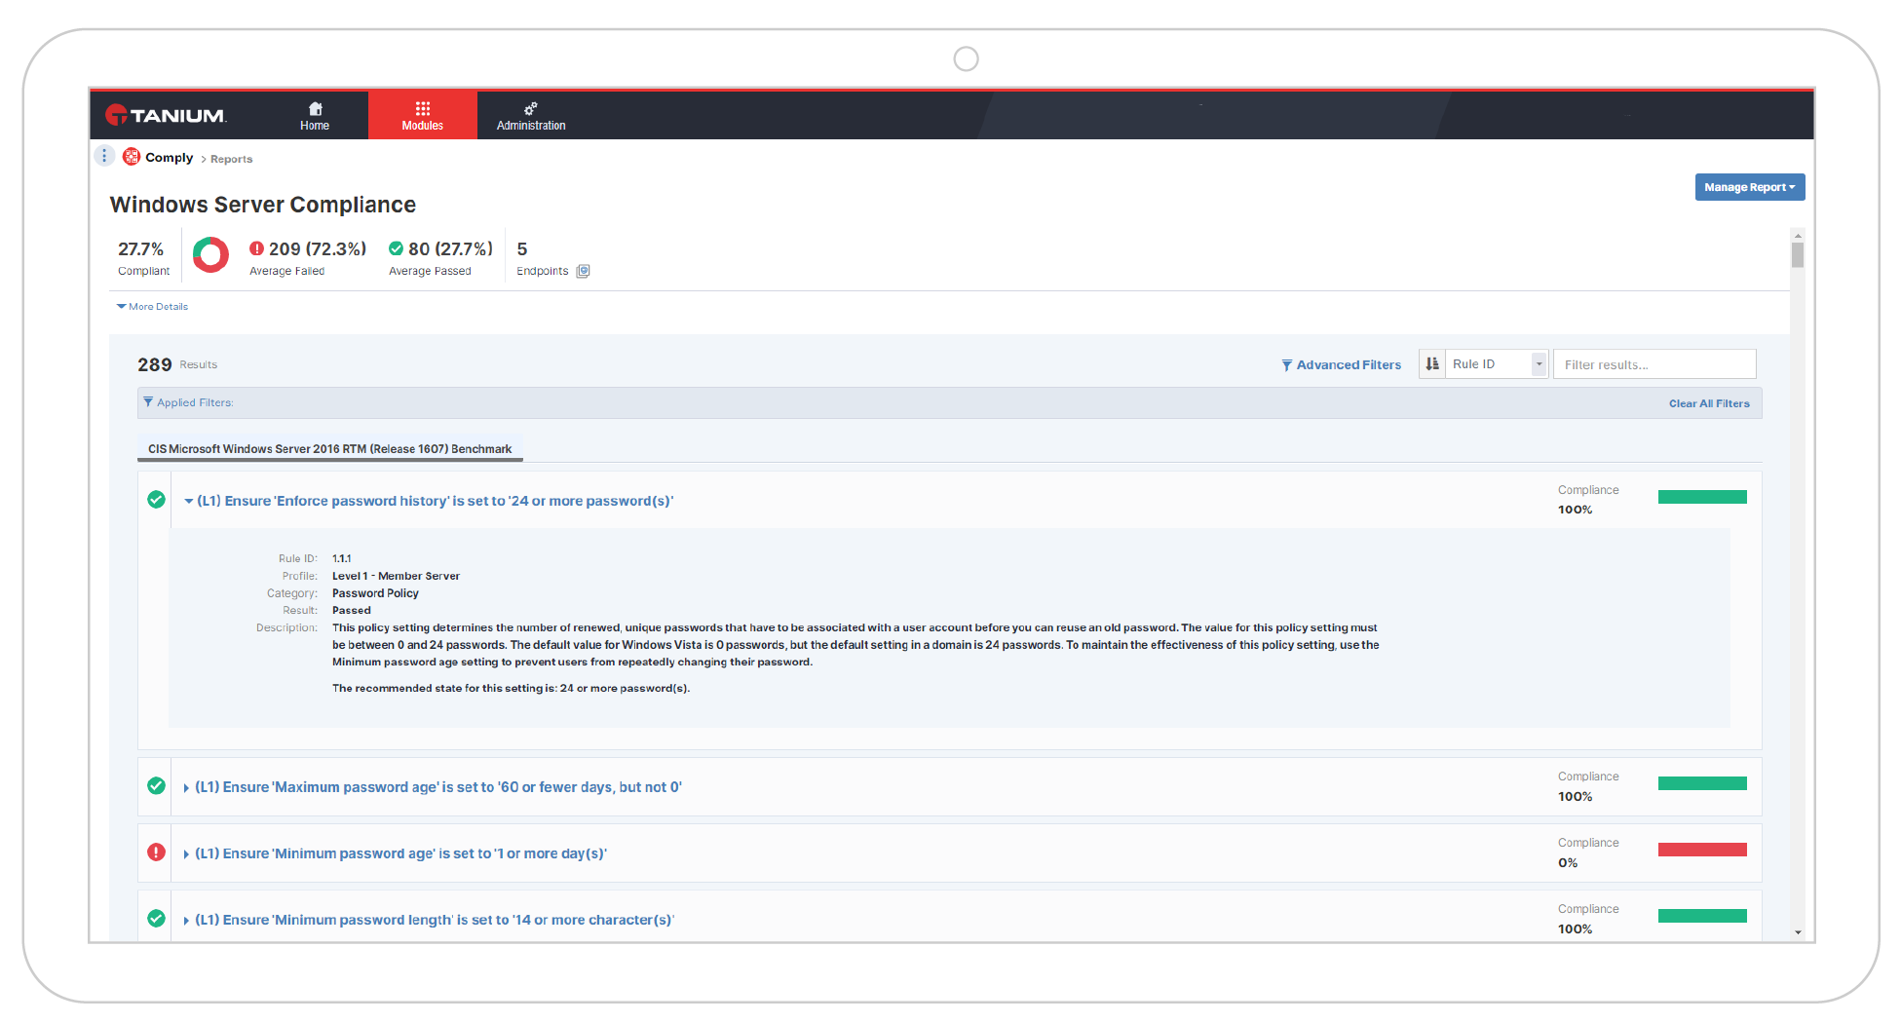
Task: Click the 'Level 1 - Member Server' profile text
Action: click(396, 576)
